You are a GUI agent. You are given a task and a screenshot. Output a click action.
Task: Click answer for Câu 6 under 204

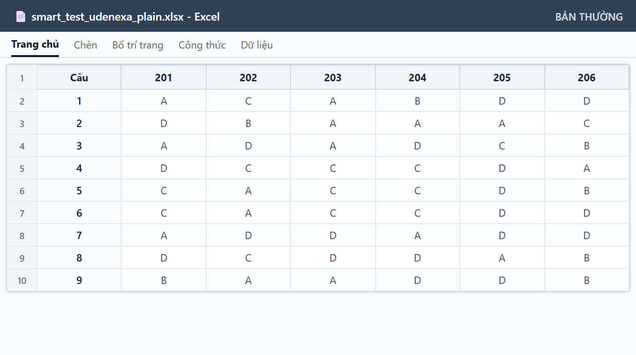click(x=418, y=213)
